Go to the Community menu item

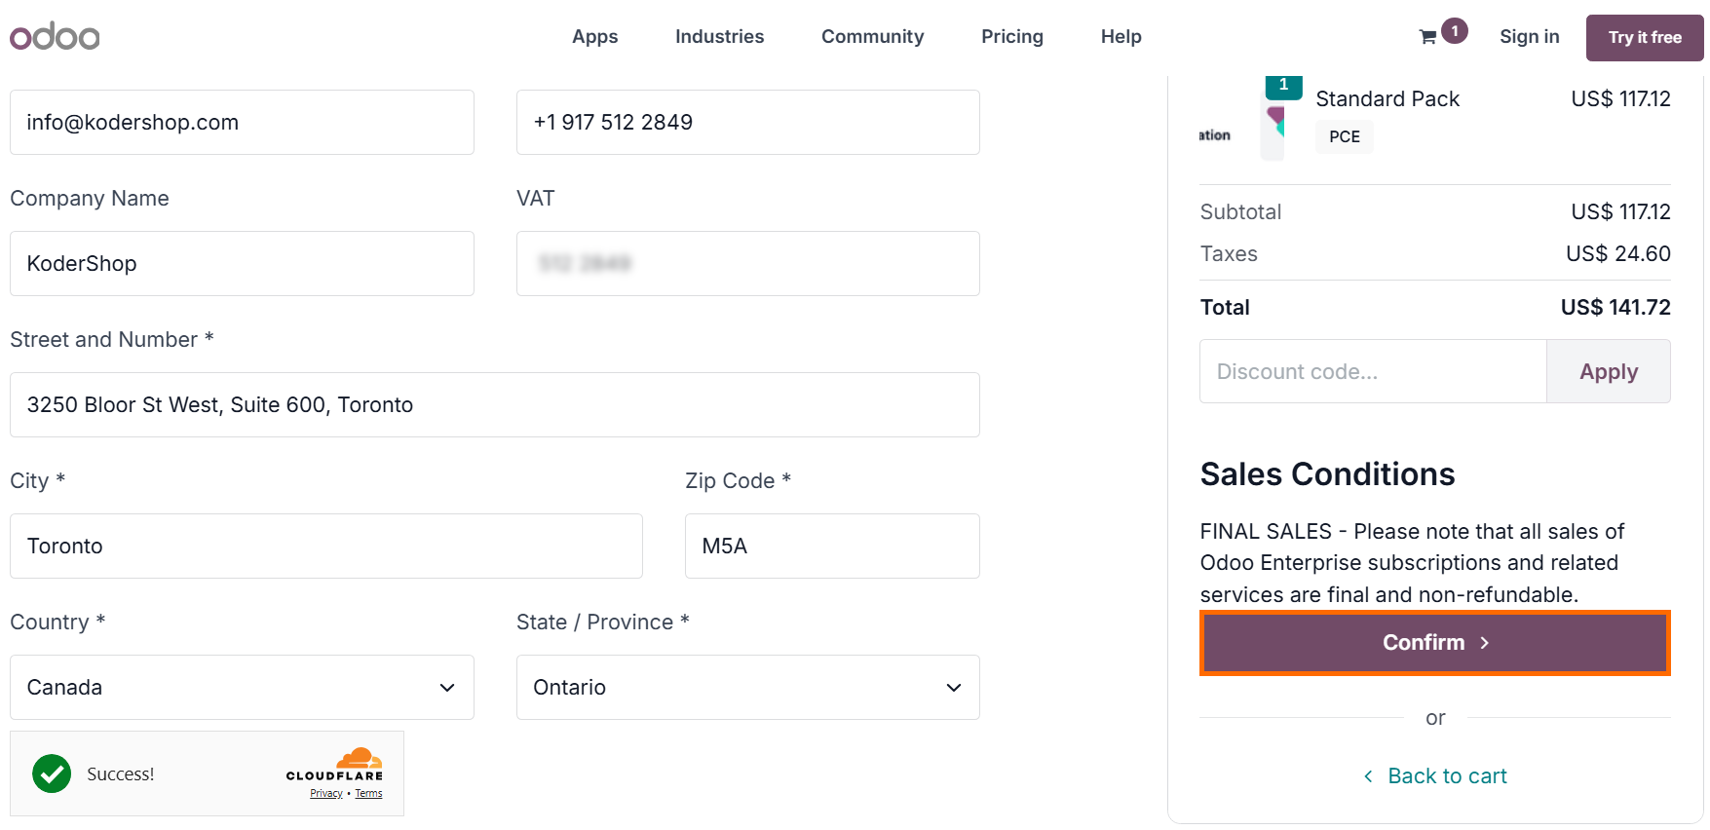(x=872, y=37)
